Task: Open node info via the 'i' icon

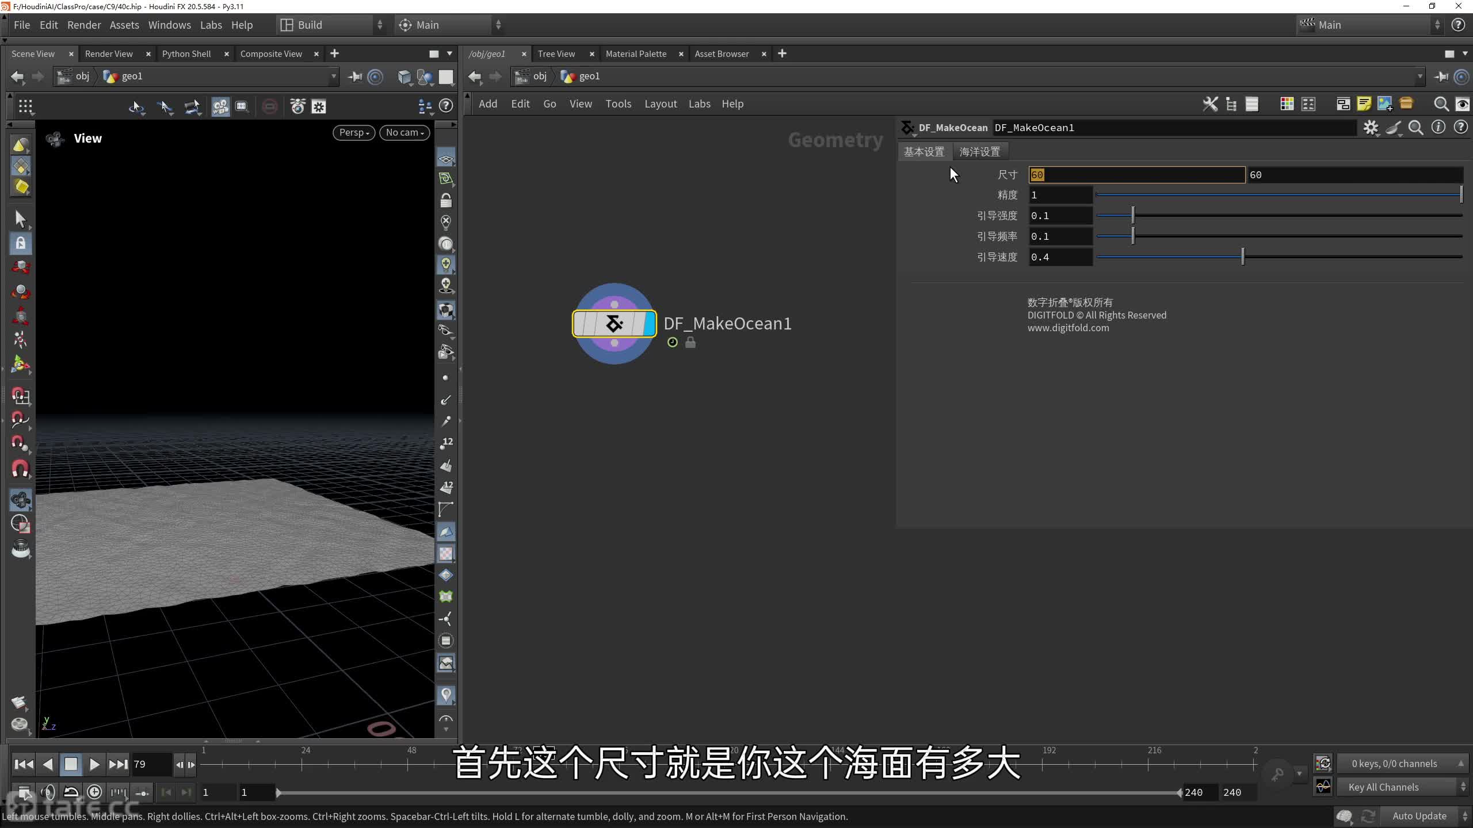Action: tap(1438, 128)
